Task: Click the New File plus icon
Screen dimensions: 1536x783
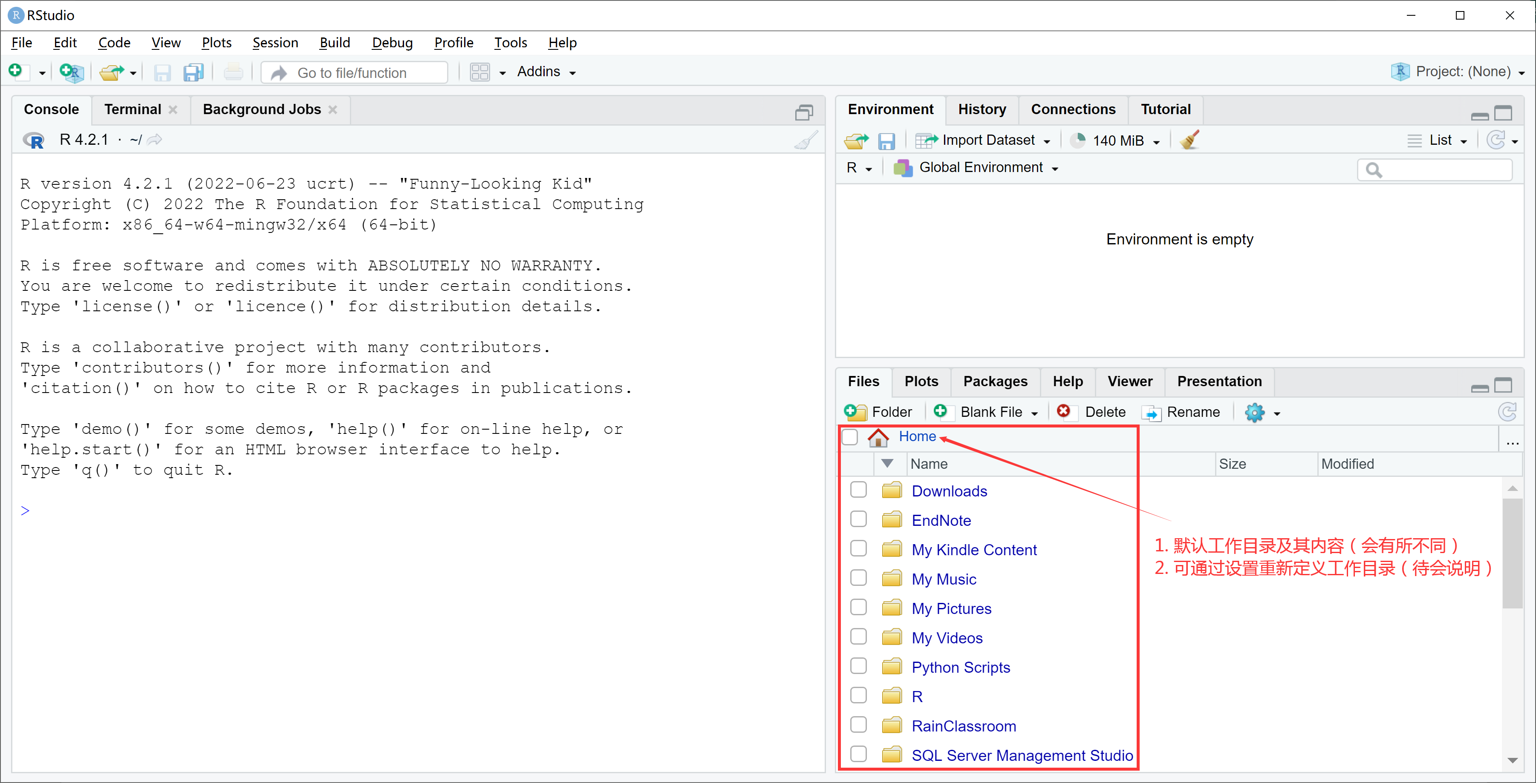Action: (15, 72)
